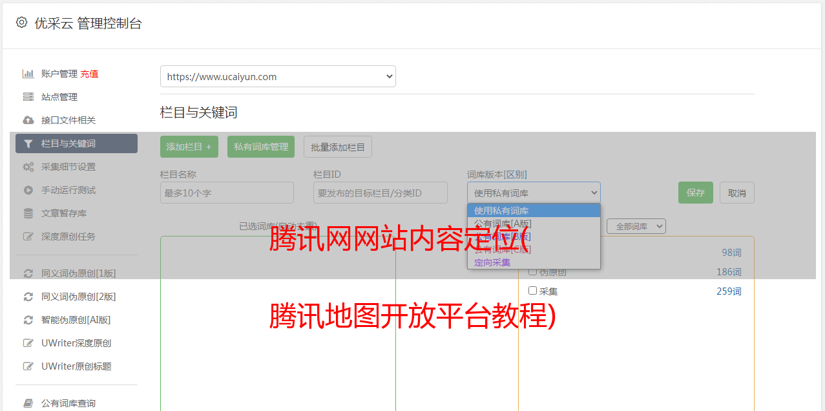Click the gear icon beside 优采云 管理控制台
Viewport: 825px width, 411px height.
[21, 23]
